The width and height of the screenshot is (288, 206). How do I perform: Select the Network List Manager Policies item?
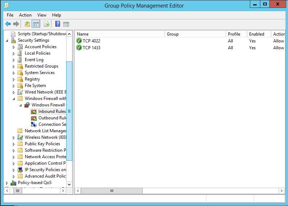[45, 131]
